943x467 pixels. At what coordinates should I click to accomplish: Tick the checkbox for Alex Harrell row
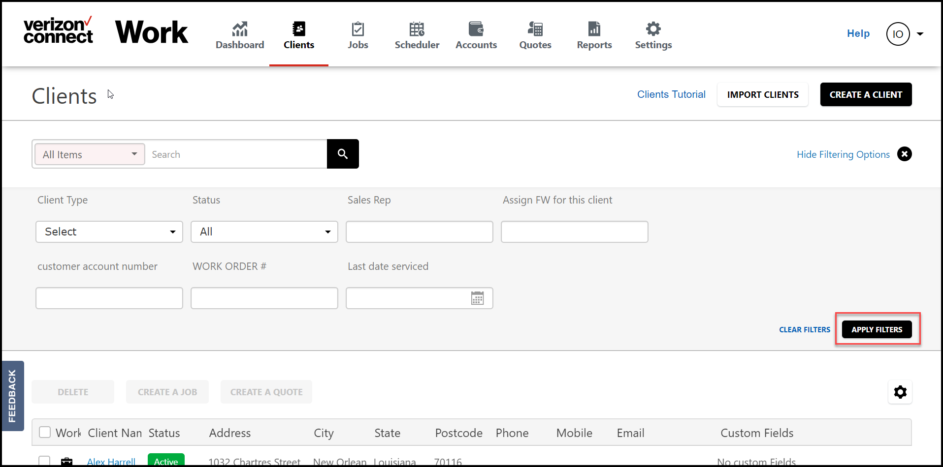(45, 461)
